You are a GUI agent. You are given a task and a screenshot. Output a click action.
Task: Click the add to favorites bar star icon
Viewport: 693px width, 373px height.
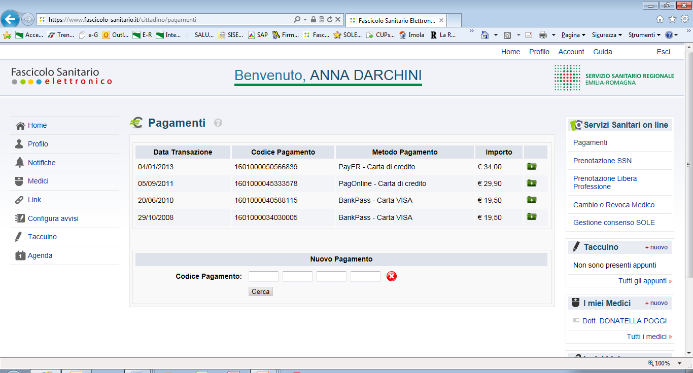[x=7, y=35]
